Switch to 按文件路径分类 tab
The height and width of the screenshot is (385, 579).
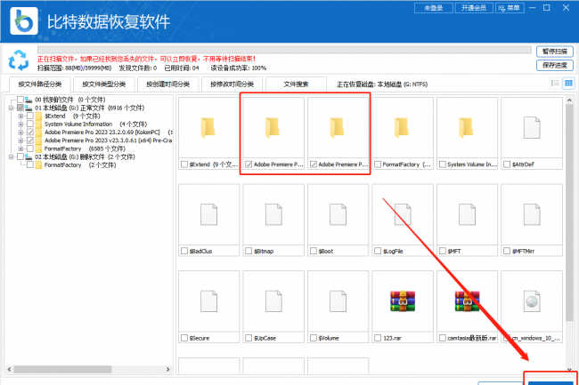click(40, 84)
